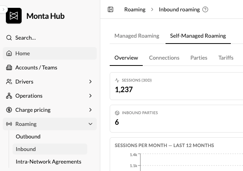
Task: Click the inbound parties count 6
Action: 117,122
